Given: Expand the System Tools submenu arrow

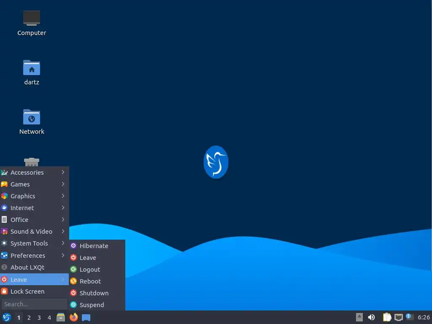Looking at the screenshot, I should (63, 243).
